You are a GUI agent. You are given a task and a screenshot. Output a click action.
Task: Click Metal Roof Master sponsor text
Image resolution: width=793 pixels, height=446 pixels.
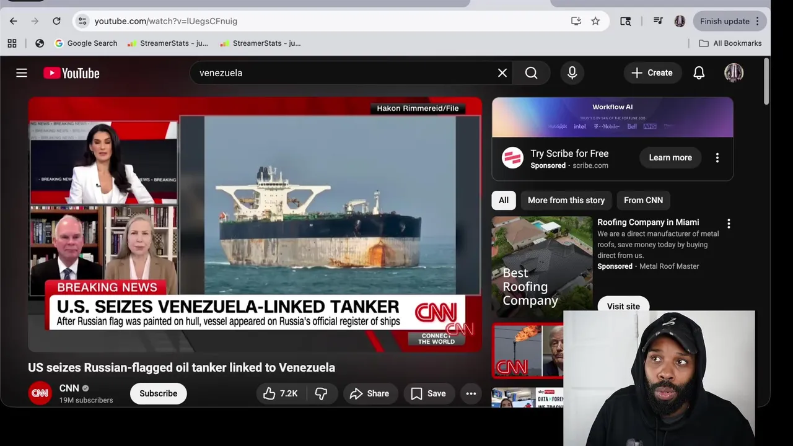[669, 266]
